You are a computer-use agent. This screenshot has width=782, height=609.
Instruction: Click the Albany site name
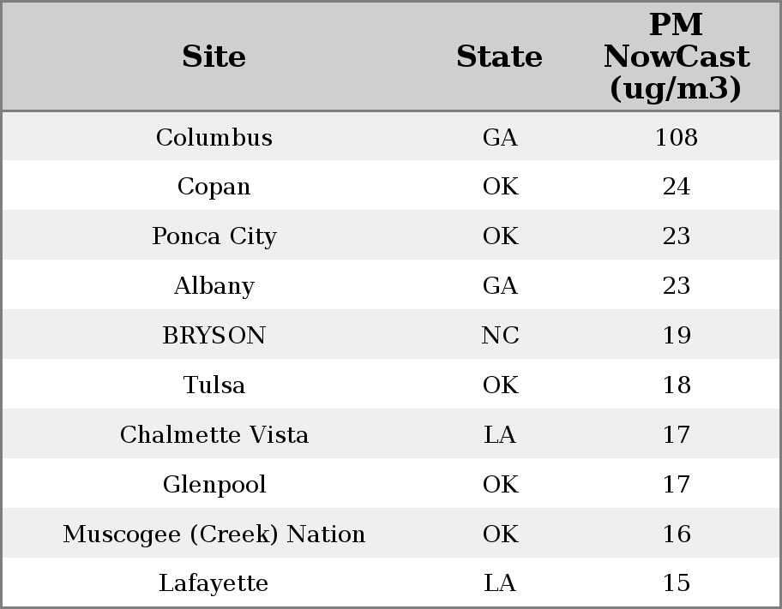pyautogui.click(x=214, y=286)
